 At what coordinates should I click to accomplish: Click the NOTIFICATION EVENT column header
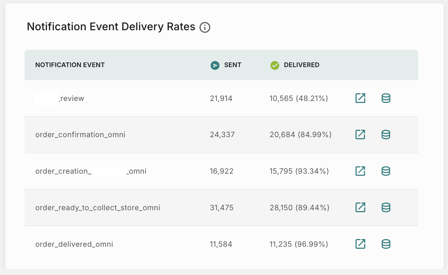click(x=69, y=65)
